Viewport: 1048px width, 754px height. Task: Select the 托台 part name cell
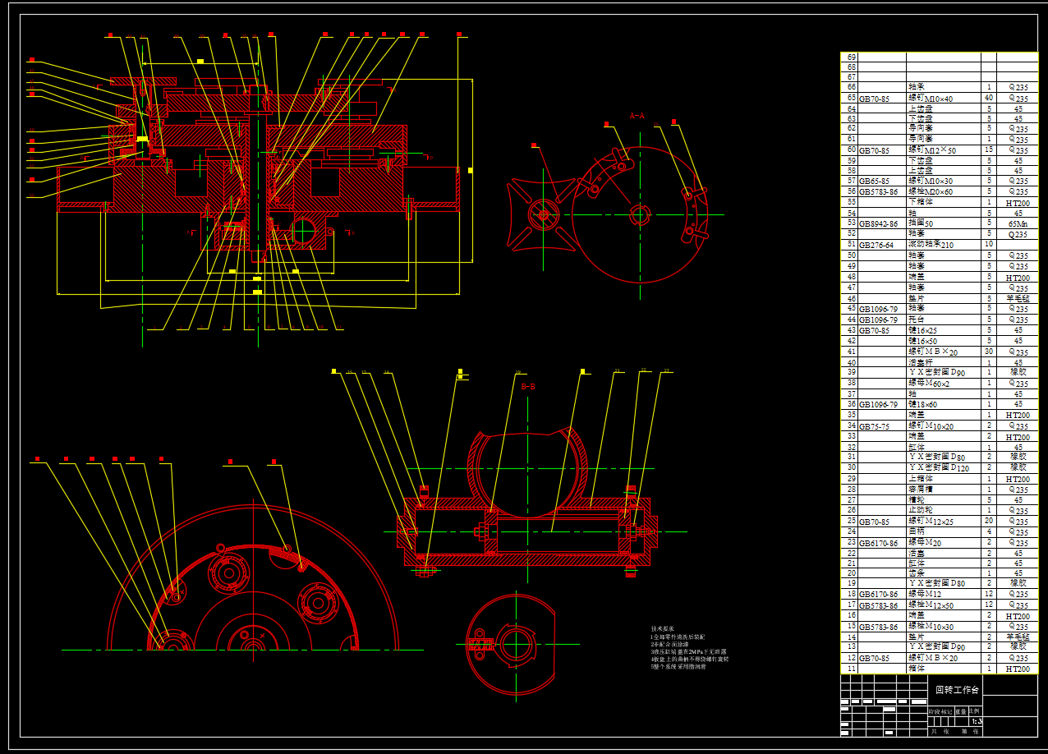[917, 320]
